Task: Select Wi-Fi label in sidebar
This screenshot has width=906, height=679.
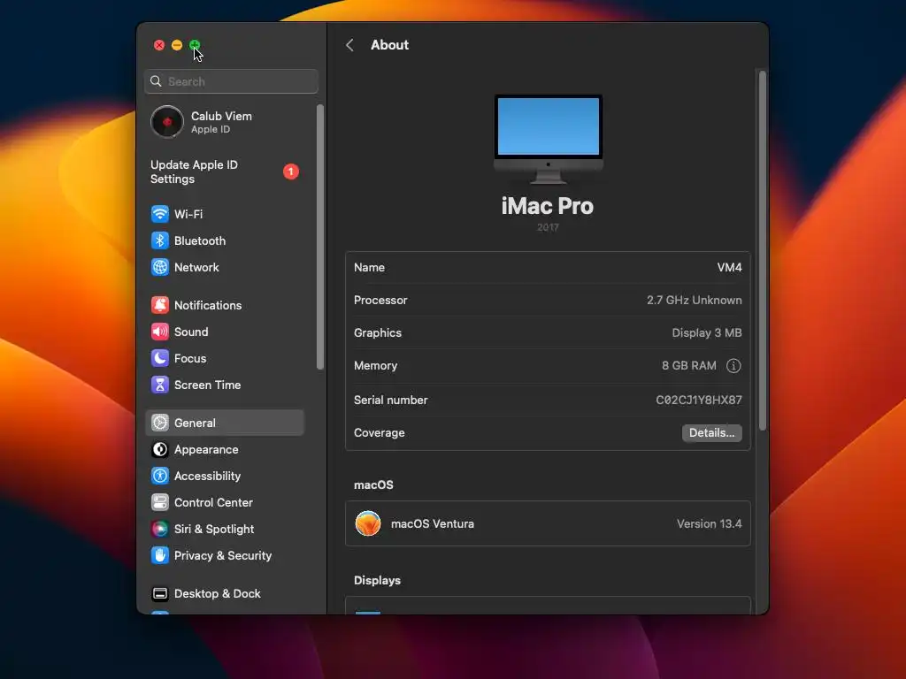Action: [x=188, y=214]
